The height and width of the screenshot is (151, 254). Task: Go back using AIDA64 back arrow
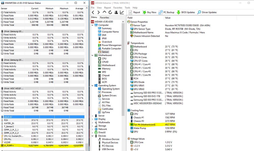93,12
